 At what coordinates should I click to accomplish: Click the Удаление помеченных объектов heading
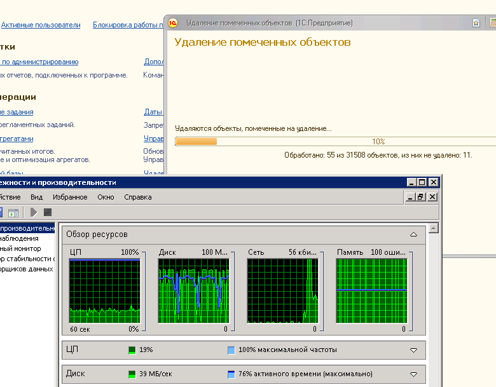(263, 43)
